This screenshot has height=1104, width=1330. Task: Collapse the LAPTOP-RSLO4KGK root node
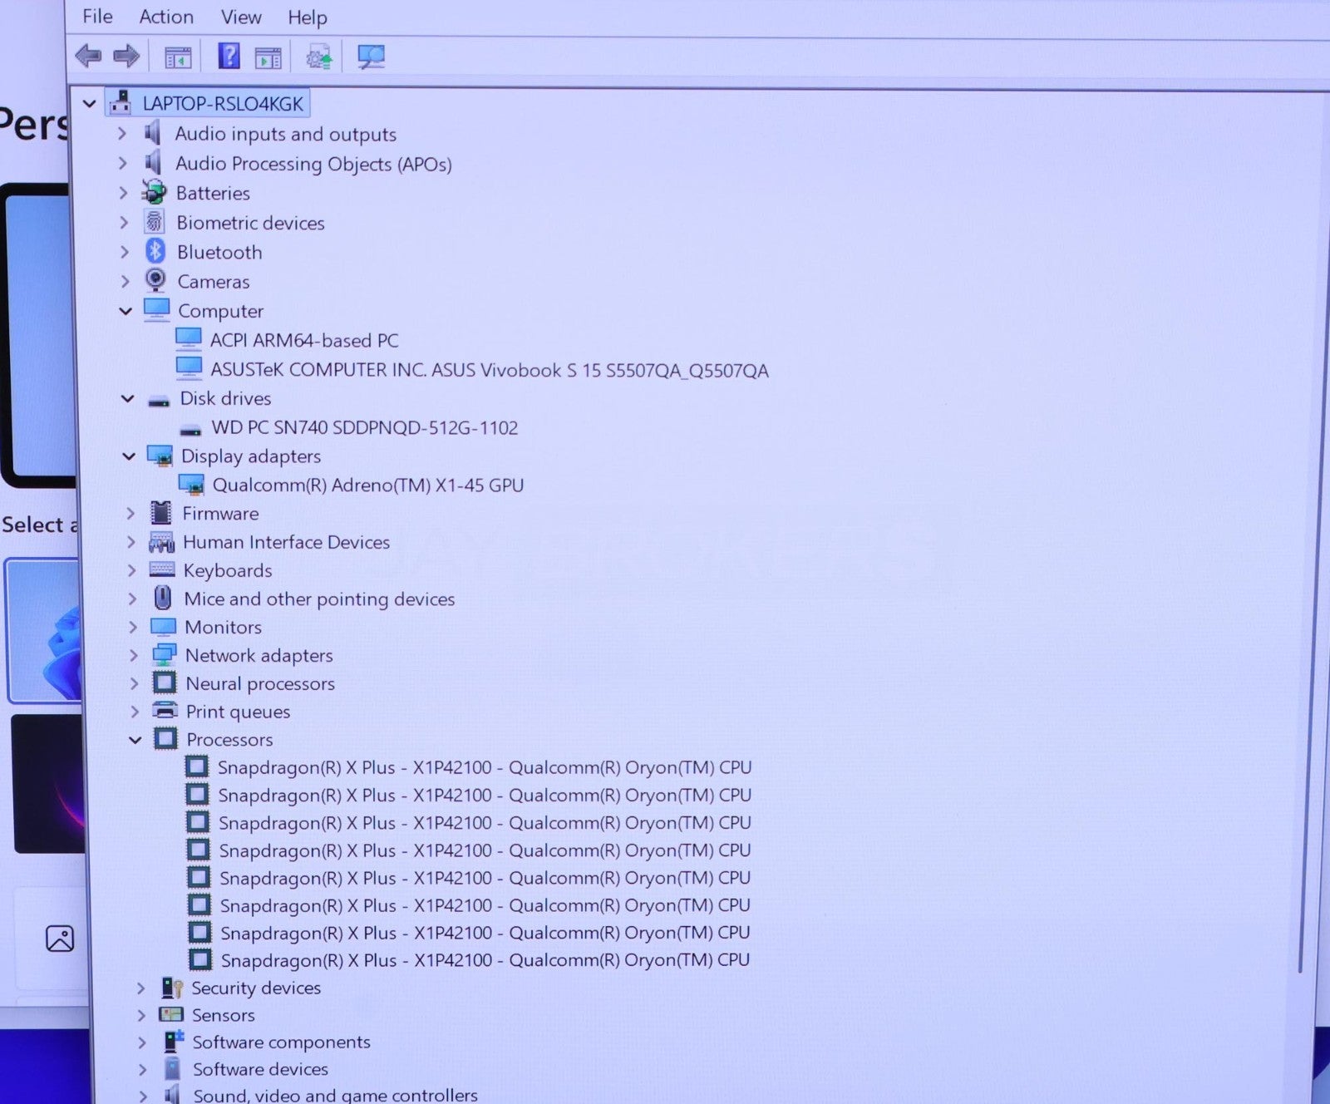click(90, 104)
